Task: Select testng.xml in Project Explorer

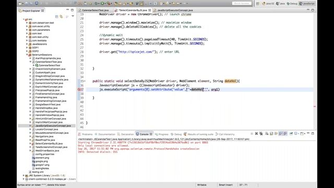Action: click(38, 172)
